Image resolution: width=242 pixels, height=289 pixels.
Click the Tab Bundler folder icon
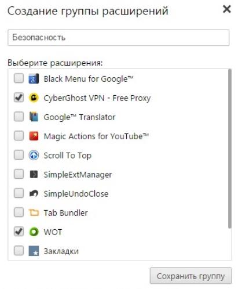34,212
